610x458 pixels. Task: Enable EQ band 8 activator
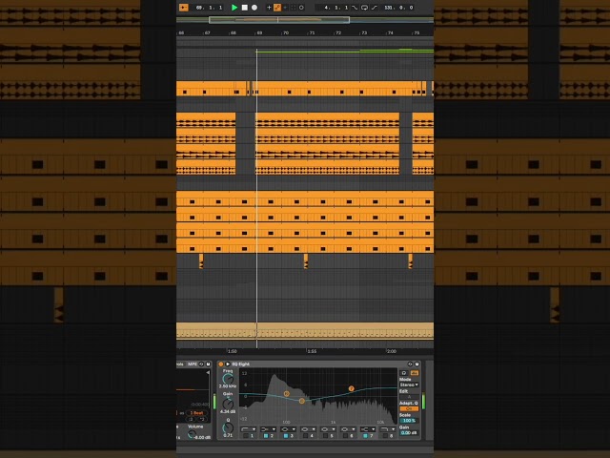(x=385, y=436)
